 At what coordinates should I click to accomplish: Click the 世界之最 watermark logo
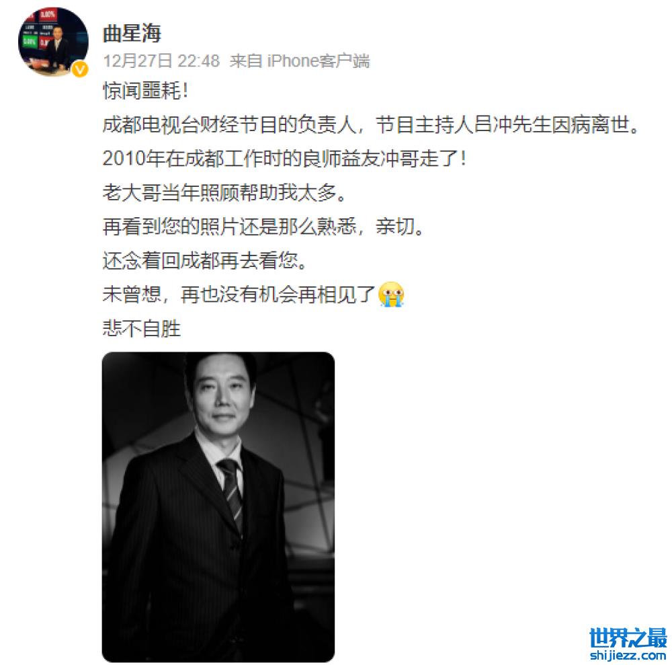point(628,637)
